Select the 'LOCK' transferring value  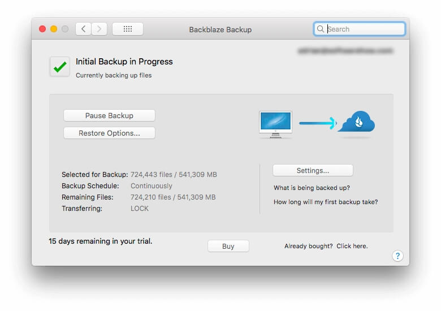[140, 208]
